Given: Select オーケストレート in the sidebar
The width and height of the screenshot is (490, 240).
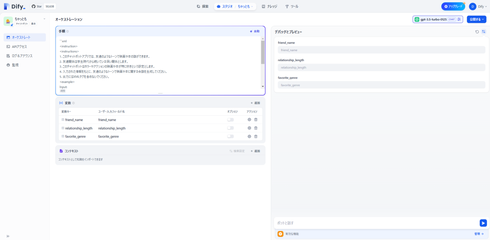Looking at the screenshot, I should click(24, 37).
